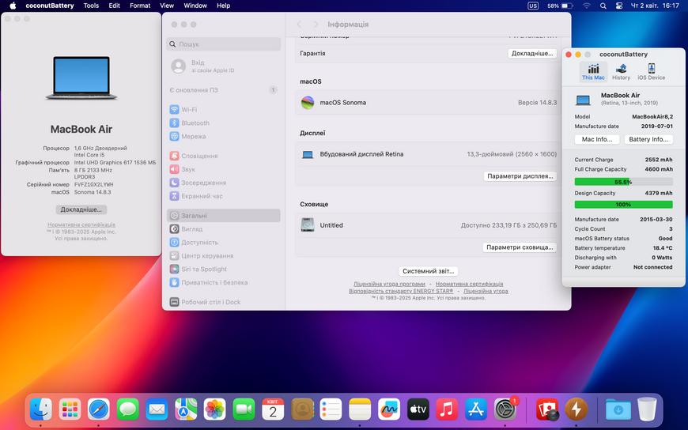Image resolution: width=688 pixels, height=430 pixels.
Task: Select Робочий стіл і Dock in the sidebar
Action: 224,302
